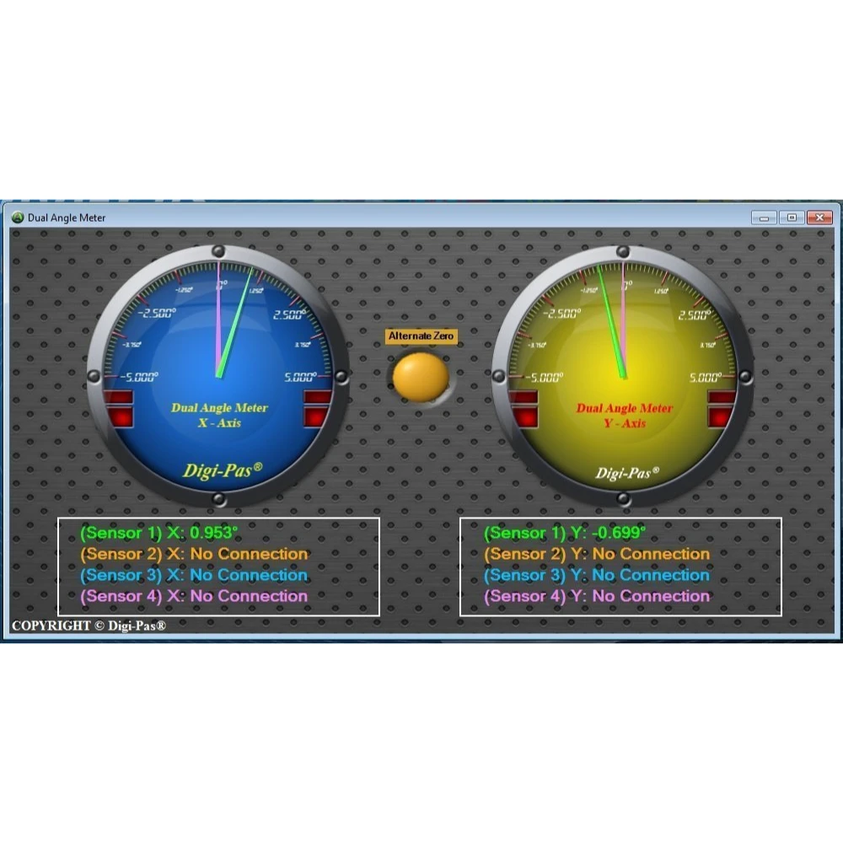Click the -5.000° mark on the Y-Axis gauge

tap(544, 377)
